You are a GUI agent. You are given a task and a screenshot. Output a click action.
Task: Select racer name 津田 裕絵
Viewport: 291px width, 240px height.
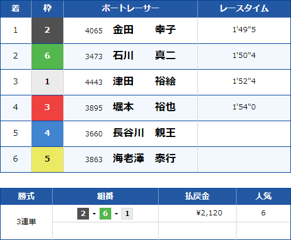pos(144,81)
